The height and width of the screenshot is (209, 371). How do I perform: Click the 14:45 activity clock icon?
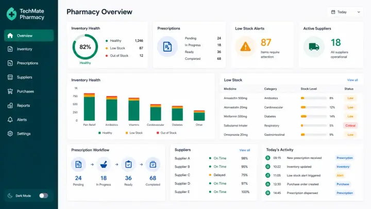coord(267,193)
